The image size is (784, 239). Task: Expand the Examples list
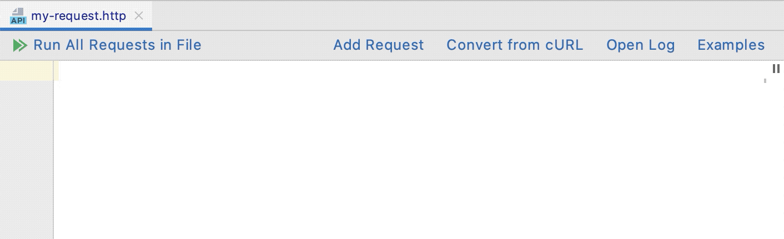pyautogui.click(x=731, y=45)
